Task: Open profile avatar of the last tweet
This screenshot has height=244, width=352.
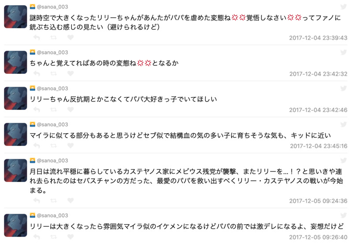Action: [15, 225]
